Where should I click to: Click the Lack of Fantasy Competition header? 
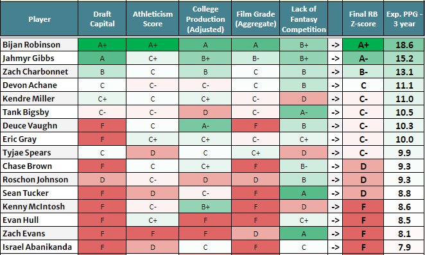(304, 19)
